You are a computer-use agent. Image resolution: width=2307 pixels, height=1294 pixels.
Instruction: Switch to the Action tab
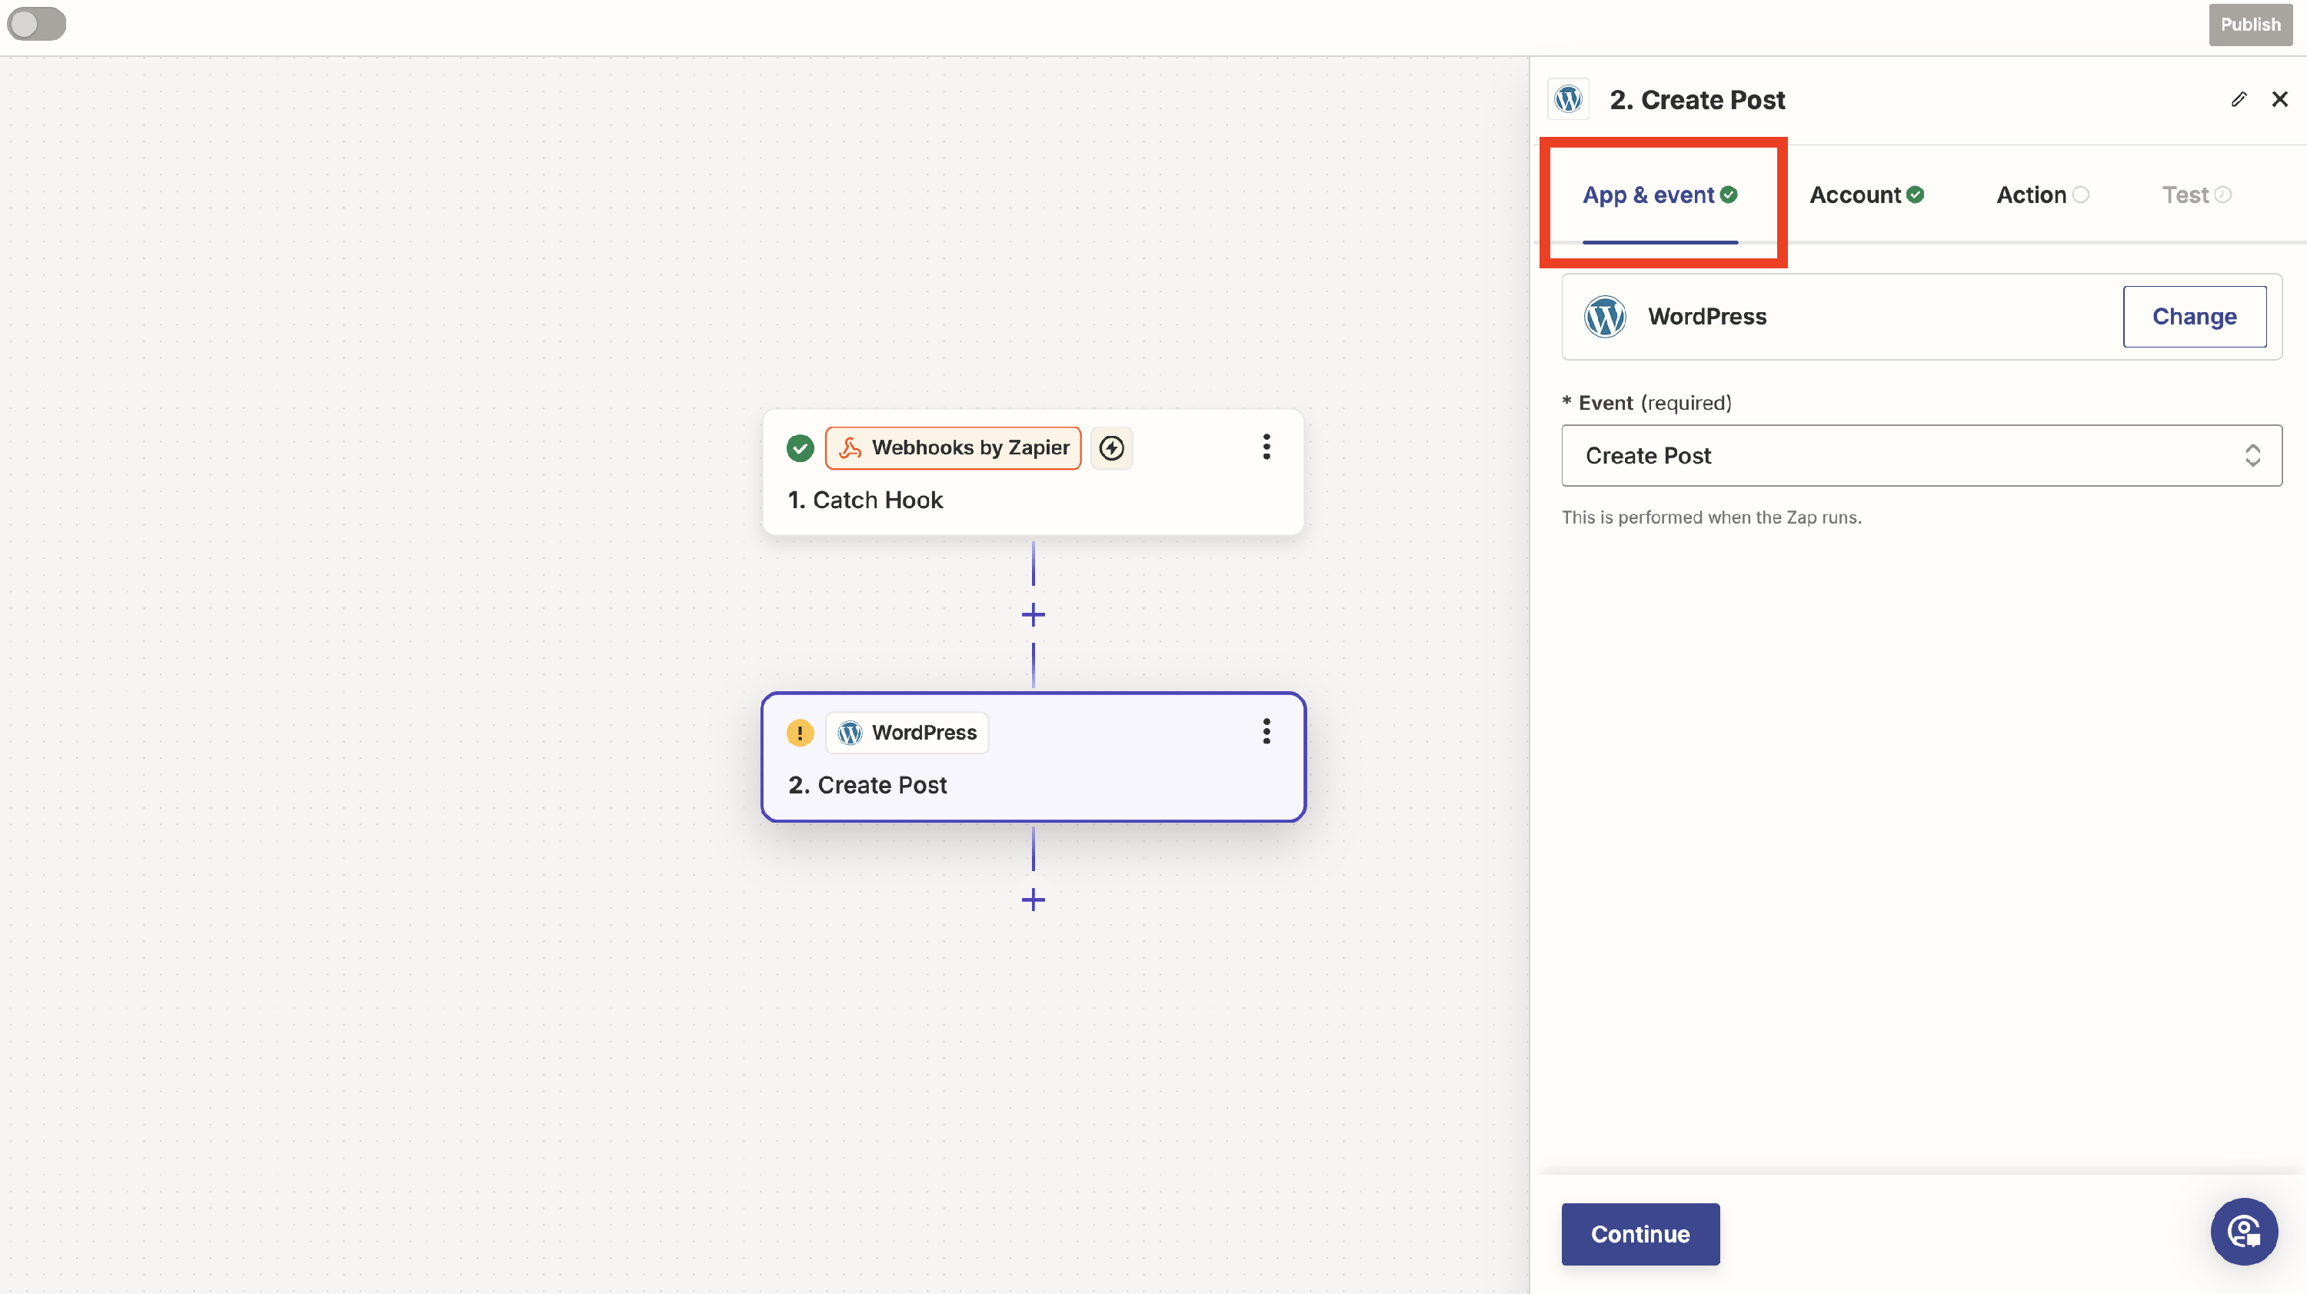click(x=2041, y=195)
